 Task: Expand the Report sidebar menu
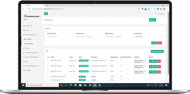click(x=32, y=30)
